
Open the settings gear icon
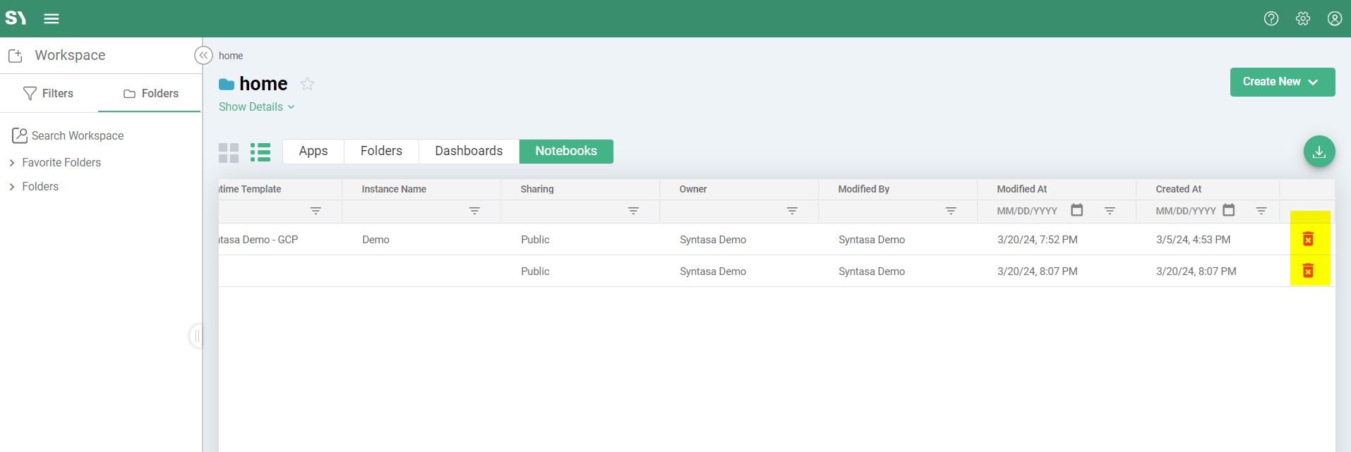coord(1302,19)
